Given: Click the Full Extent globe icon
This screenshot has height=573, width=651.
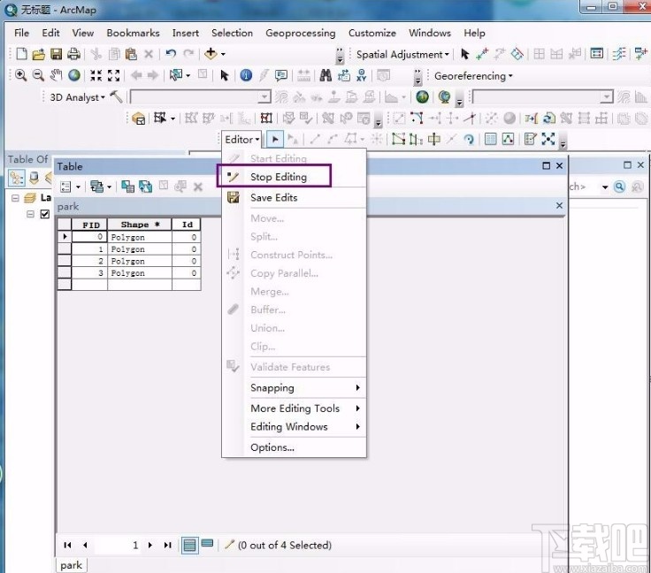Looking at the screenshot, I should tap(74, 75).
